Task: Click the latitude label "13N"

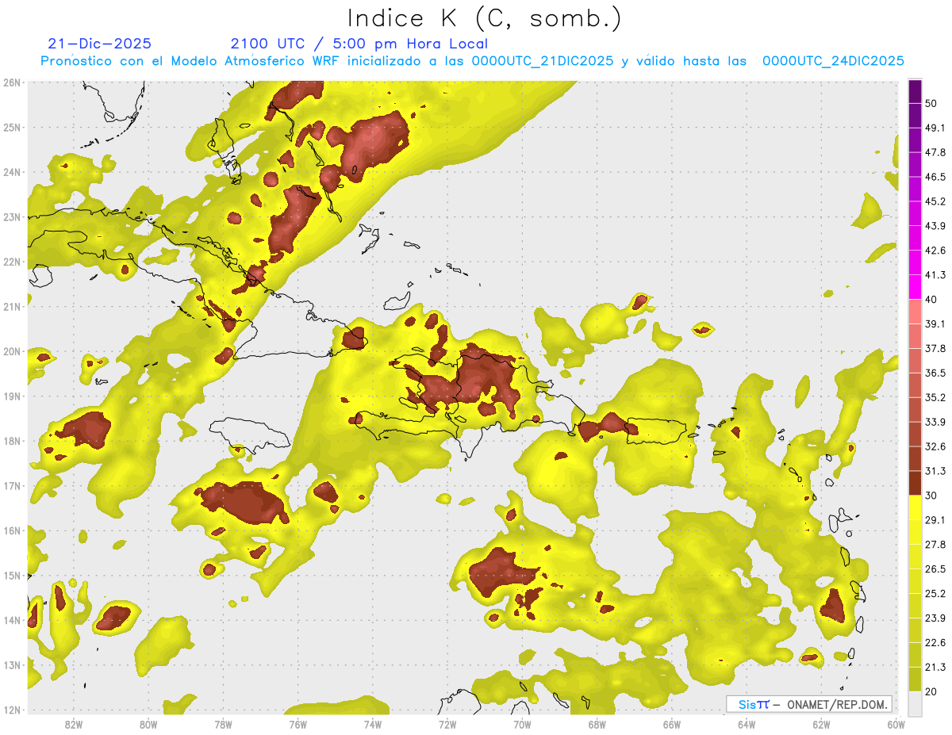Action: (12, 665)
